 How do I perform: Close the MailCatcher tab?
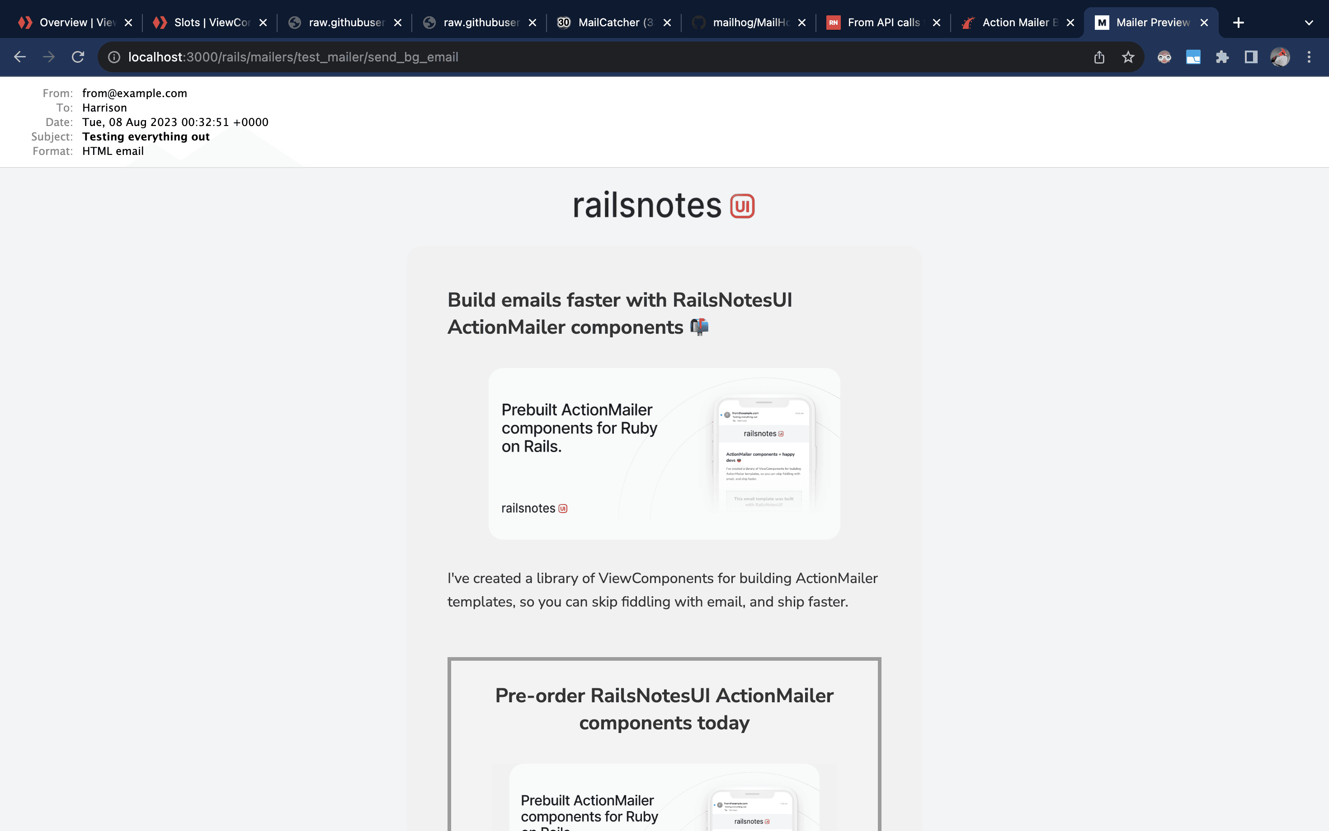[667, 23]
